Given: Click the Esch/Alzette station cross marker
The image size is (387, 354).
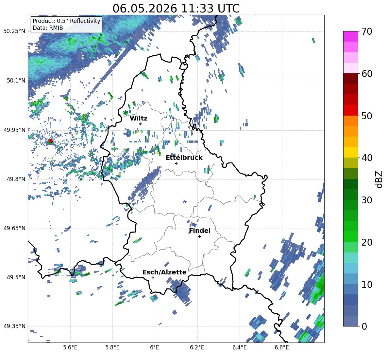Looking at the screenshot, I should [x=153, y=278].
